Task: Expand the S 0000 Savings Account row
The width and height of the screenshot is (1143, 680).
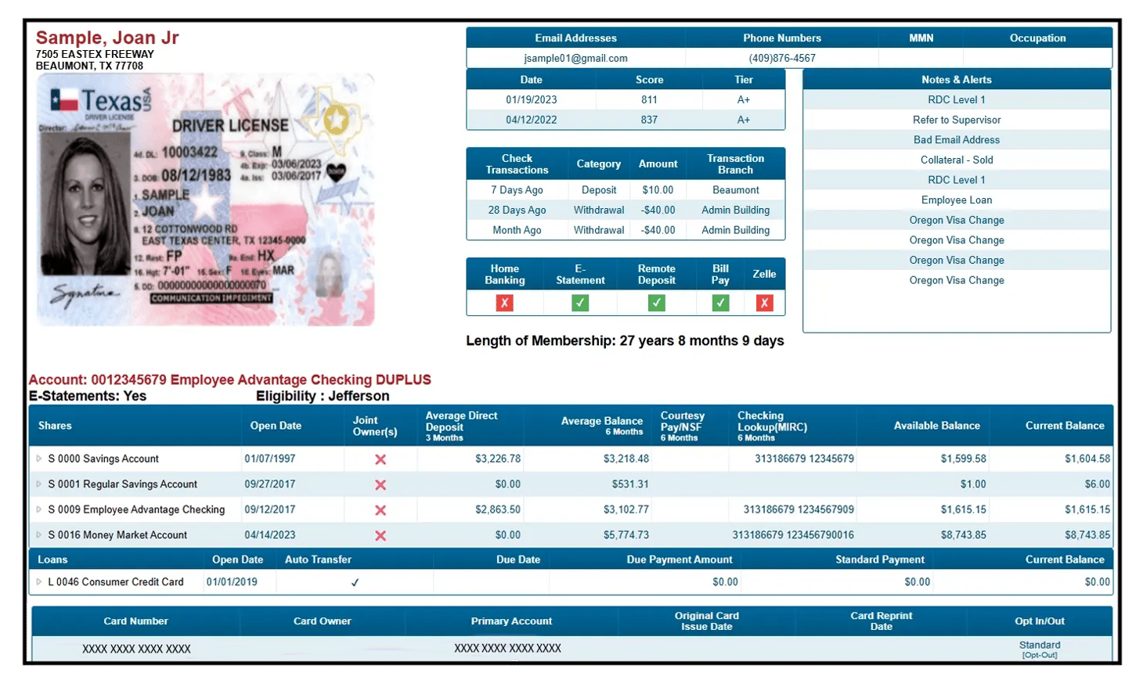Action: (38, 459)
